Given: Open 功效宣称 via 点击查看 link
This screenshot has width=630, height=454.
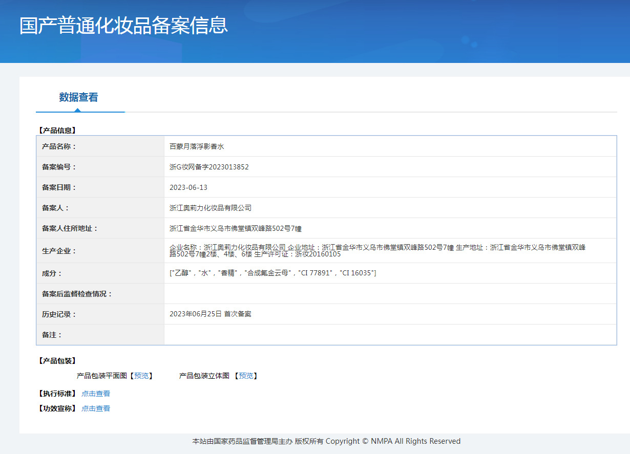Looking at the screenshot, I should point(95,408).
